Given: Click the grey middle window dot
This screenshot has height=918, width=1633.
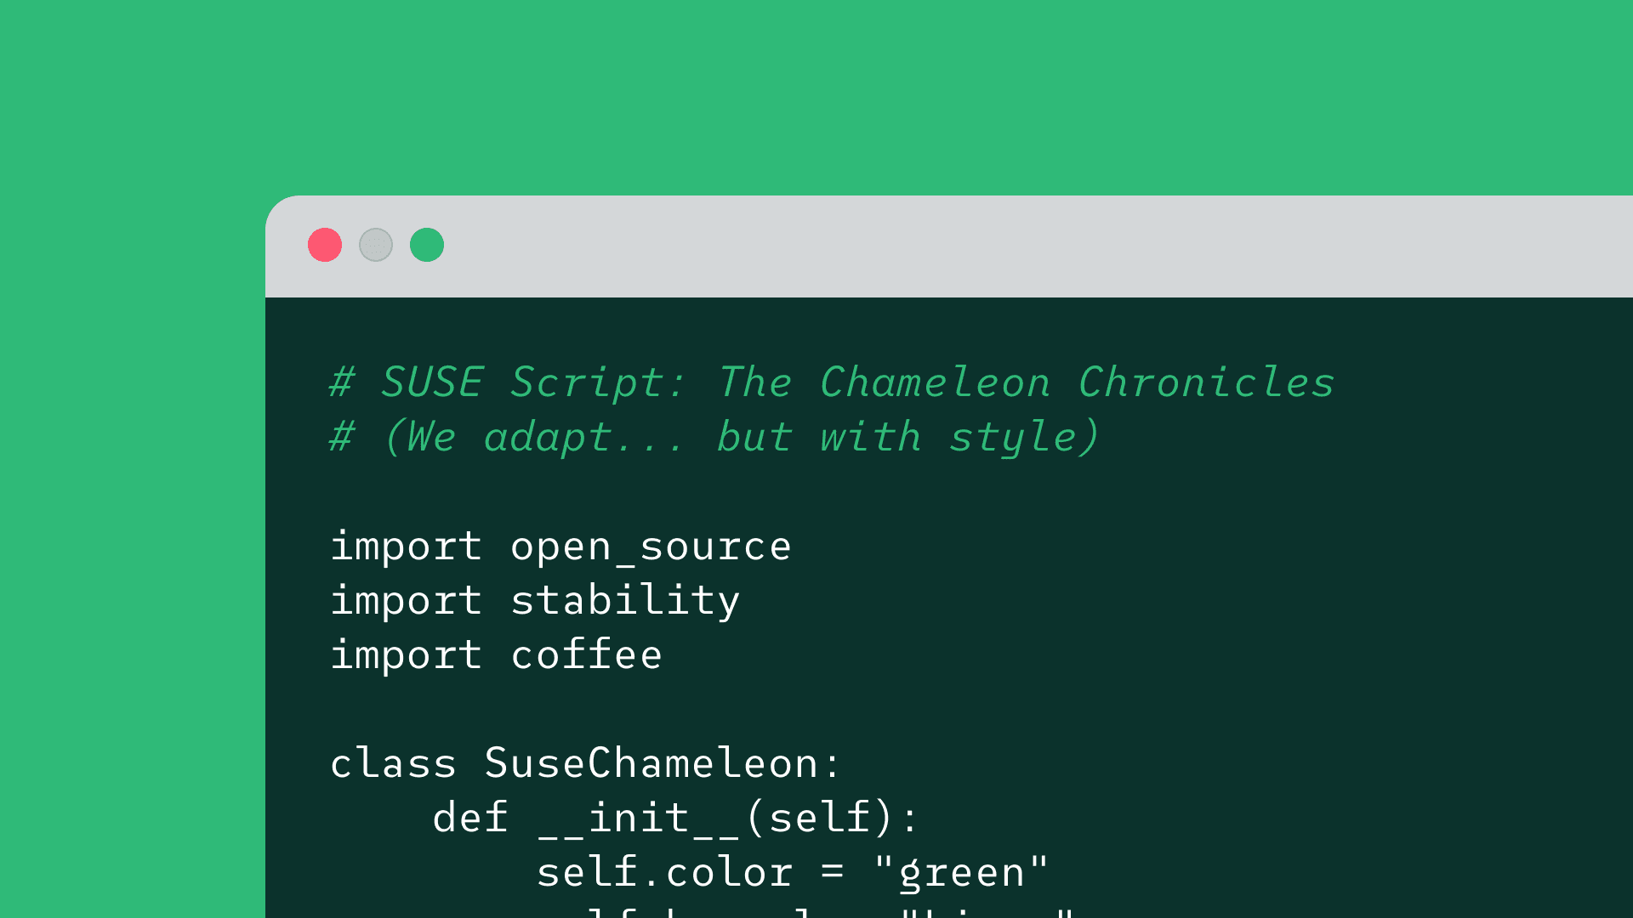Looking at the screenshot, I should tap(376, 245).
